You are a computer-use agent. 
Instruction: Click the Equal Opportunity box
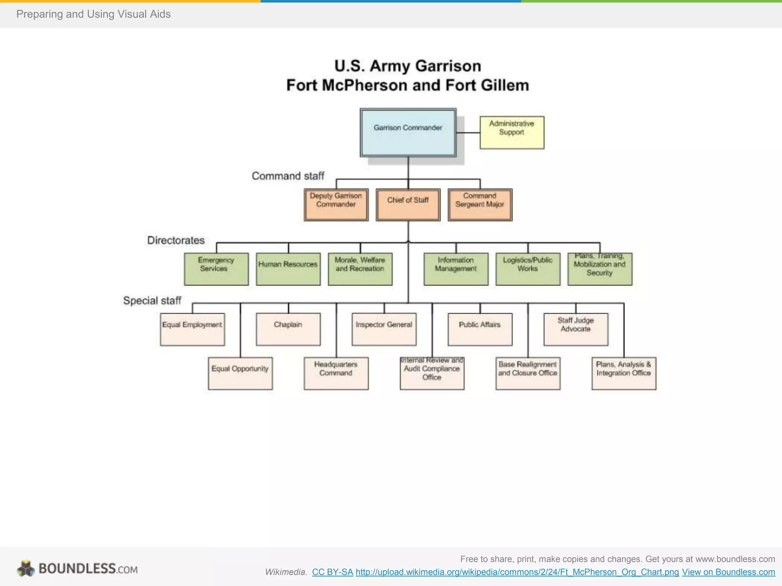pyautogui.click(x=240, y=373)
